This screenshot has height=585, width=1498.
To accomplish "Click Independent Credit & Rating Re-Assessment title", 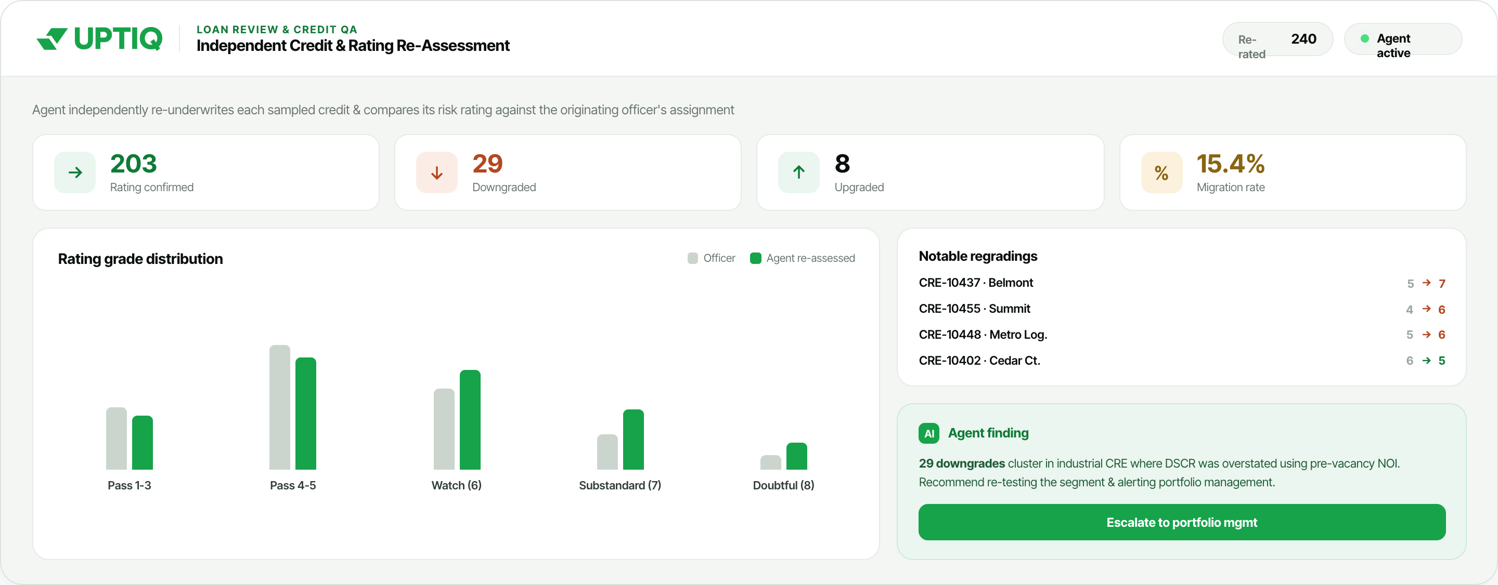I will (353, 46).
